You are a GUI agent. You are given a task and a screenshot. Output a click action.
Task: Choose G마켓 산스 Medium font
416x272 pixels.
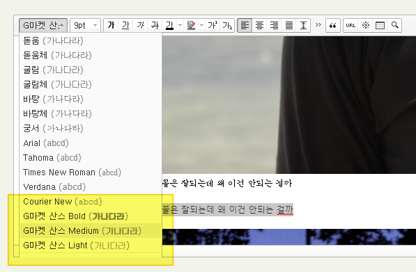point(91,231)
